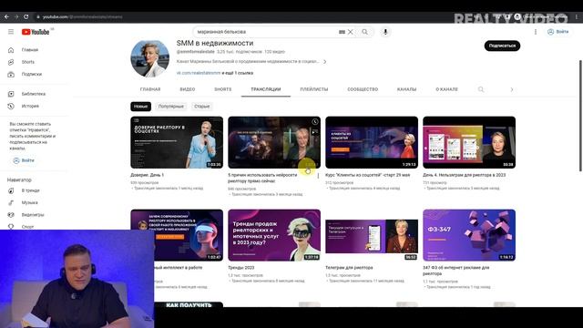Select the Новые sort chip
The height and width of the screenshot is (328, 583).
point(141,107)
